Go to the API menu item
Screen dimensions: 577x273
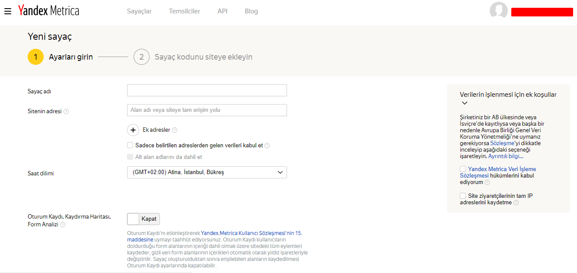223,11
